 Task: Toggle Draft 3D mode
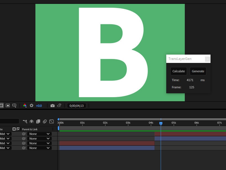point(32,121)
